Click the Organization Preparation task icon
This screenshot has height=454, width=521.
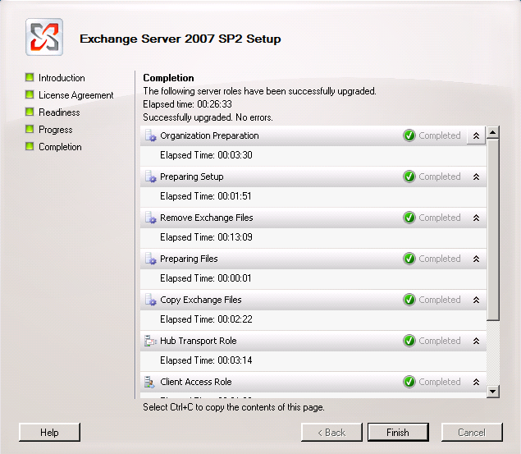(150, 135)
